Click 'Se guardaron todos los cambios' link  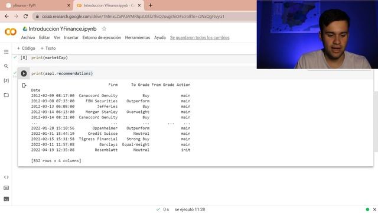200,38
